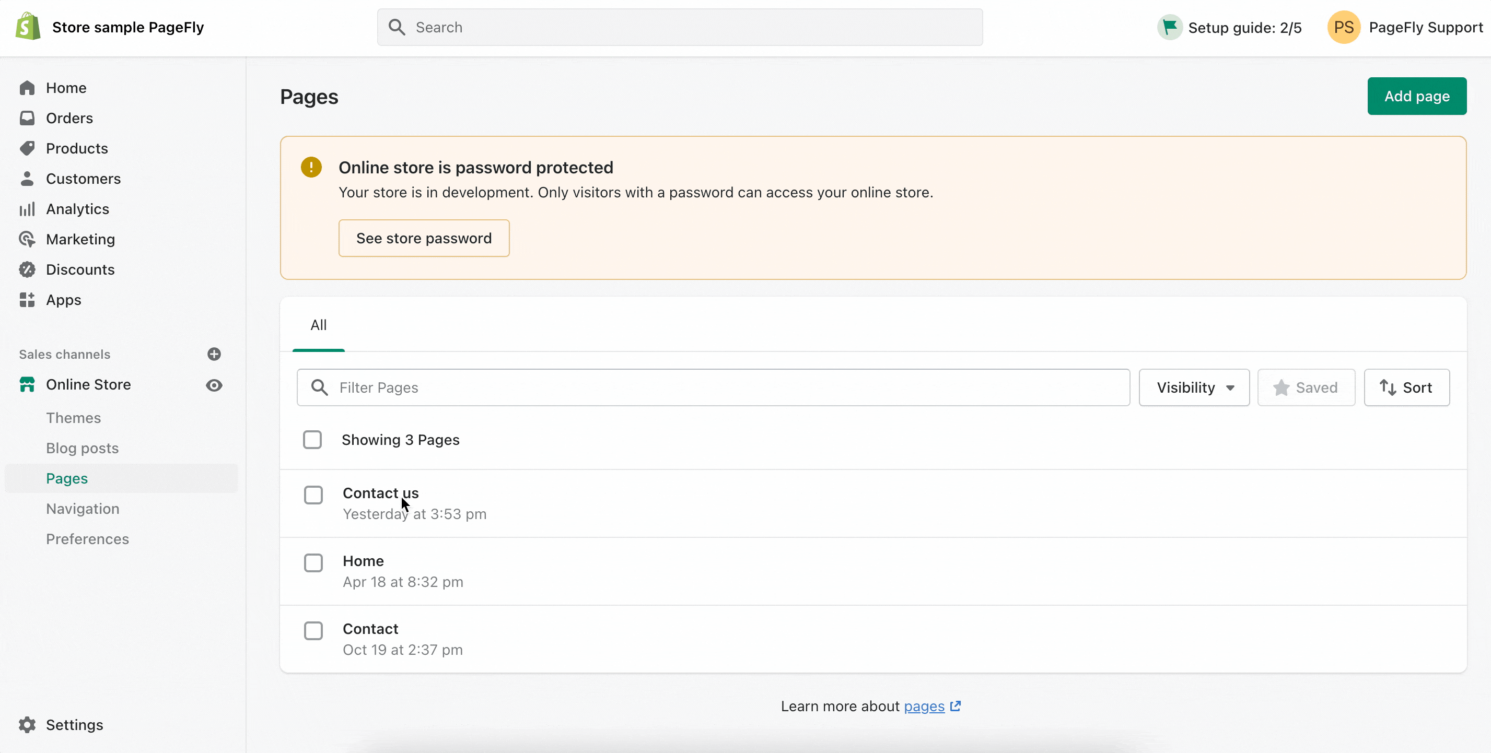
Task: Click the Discounts badge icon
Action: pyautogui.click(x=27, y=269)
